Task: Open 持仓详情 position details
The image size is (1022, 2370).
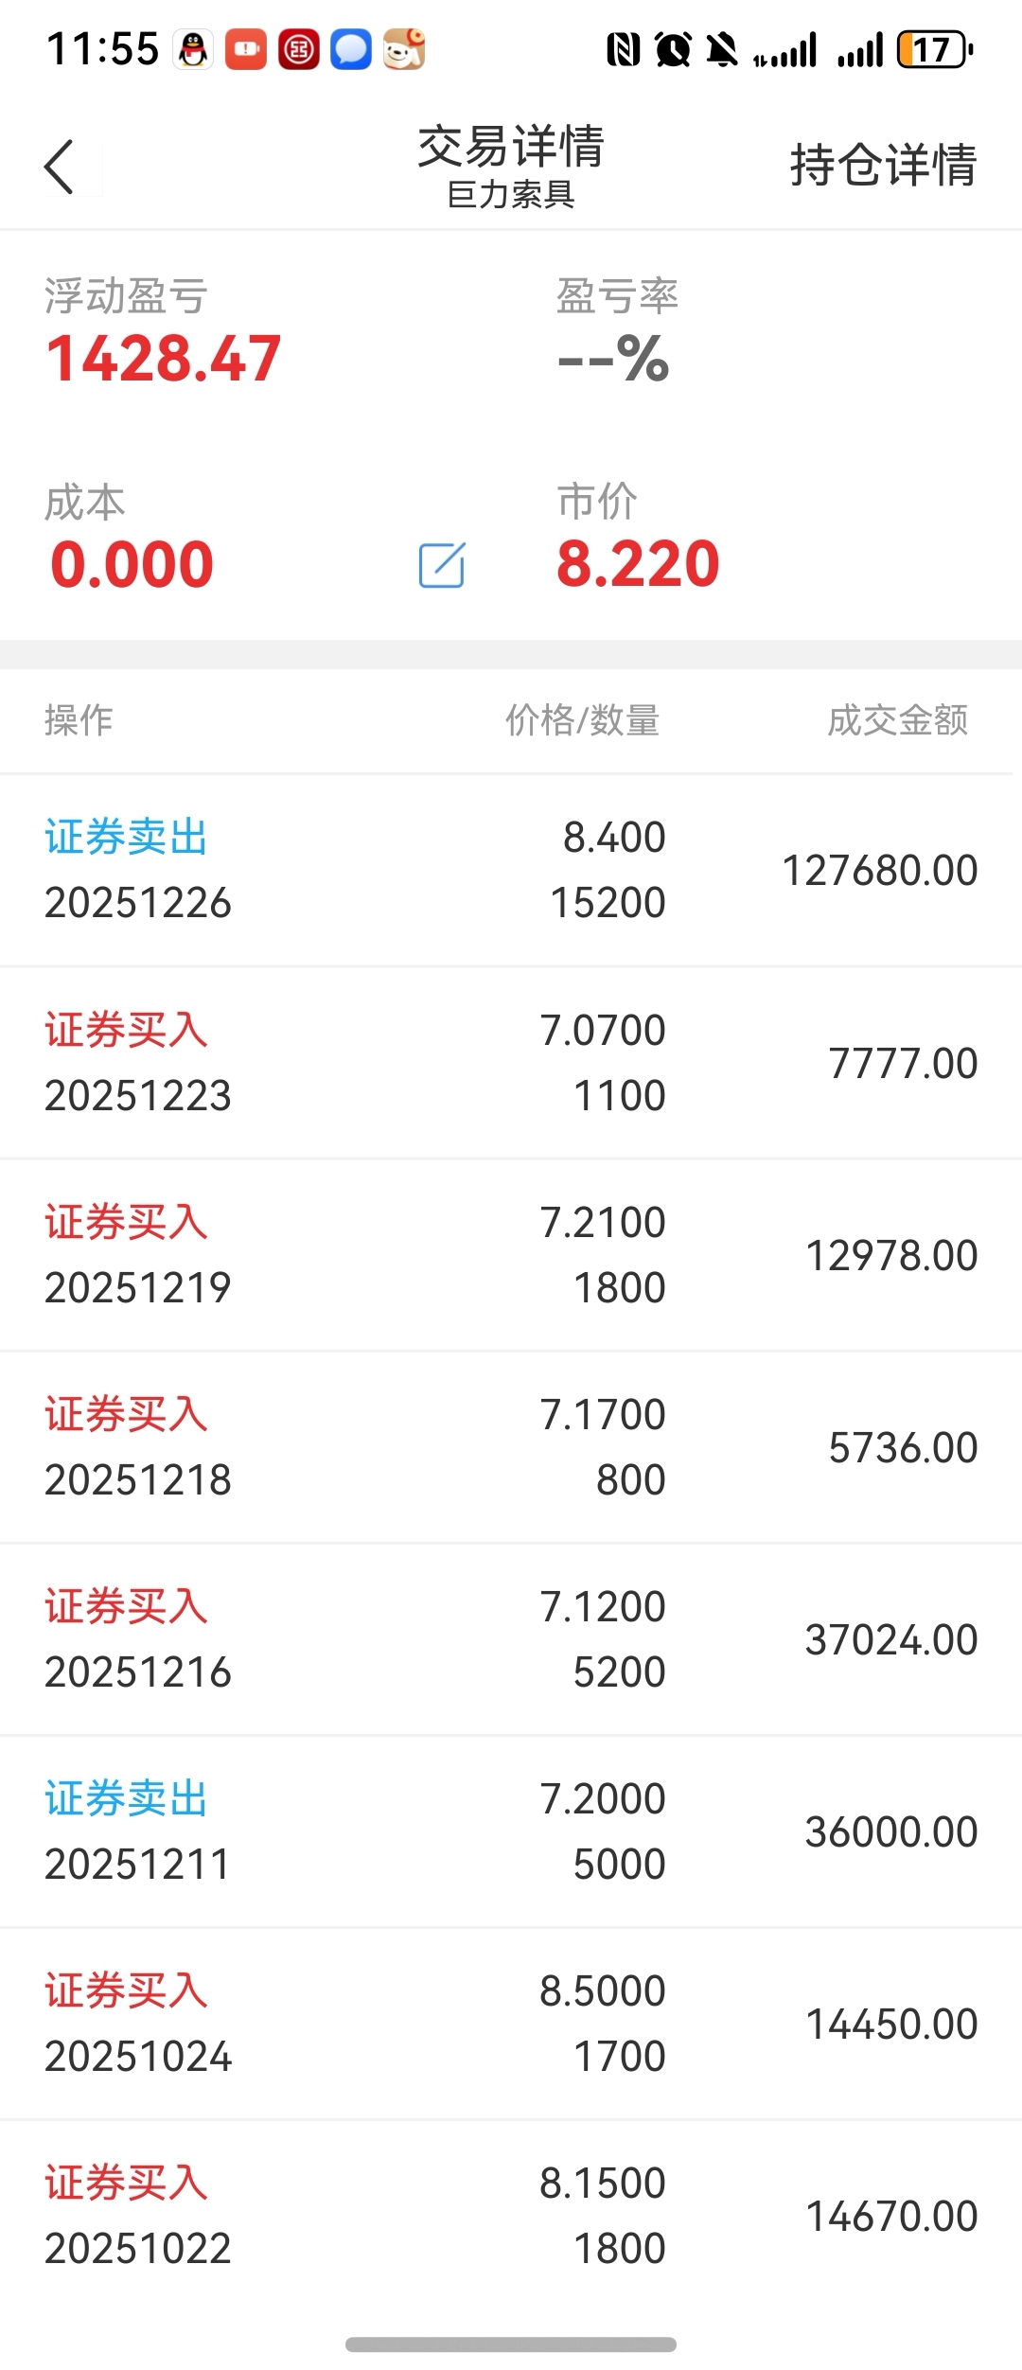Action: (x=883, y=166)
